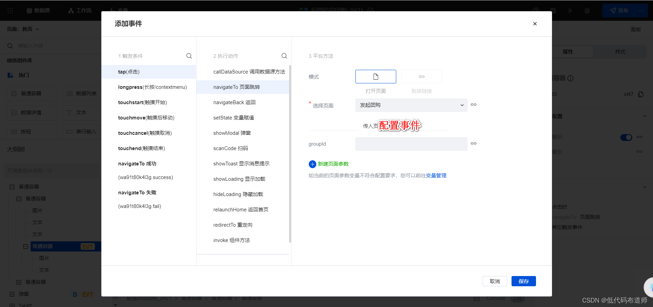
Task: Open 数据源 in background top bar
Action: click(x=38, y=11)
